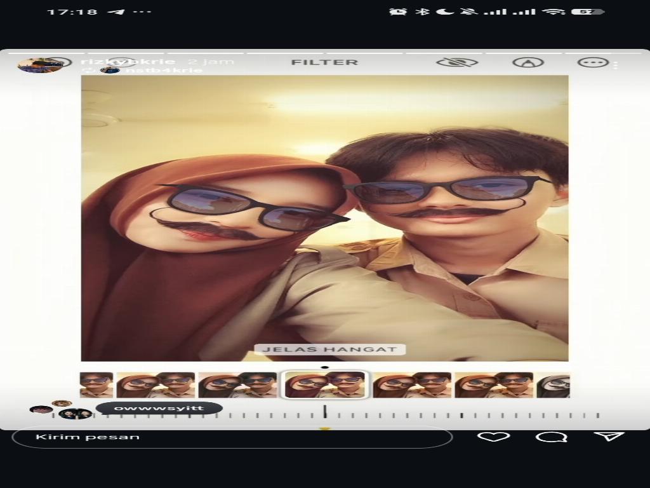
Task: Tap the FILTER tab label
Action: pos(324,62)
